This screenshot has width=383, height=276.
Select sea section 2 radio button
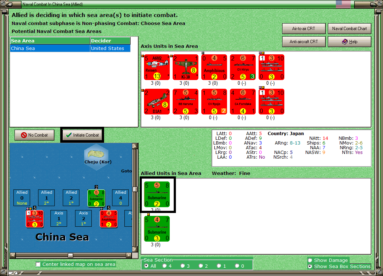(x=201, y=266)
